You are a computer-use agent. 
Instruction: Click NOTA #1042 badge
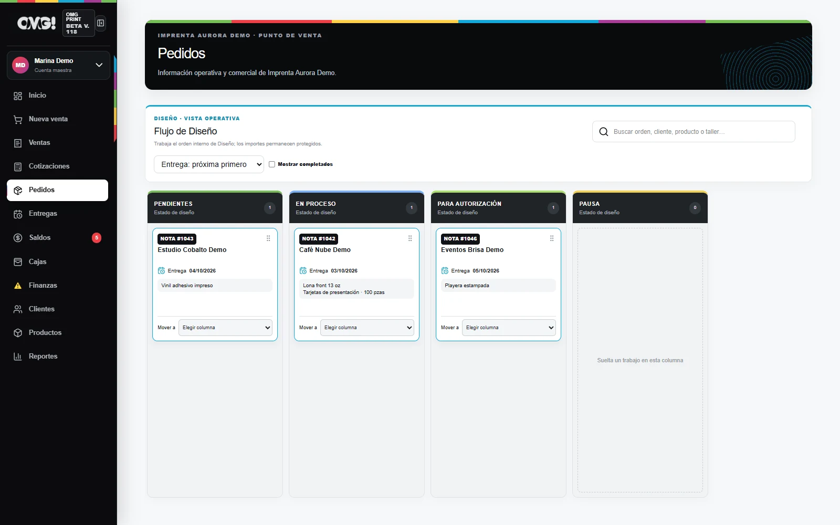319,239
